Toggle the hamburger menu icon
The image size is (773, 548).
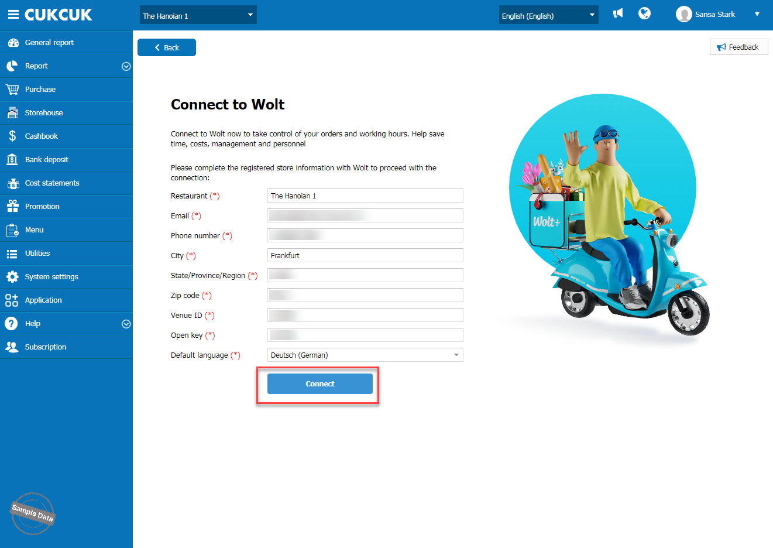(13, 15)
